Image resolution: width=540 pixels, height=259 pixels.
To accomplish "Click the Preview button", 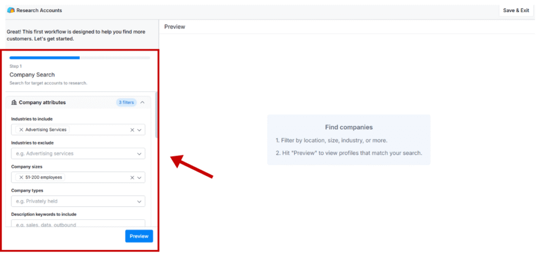I will (x=139, y=236).
